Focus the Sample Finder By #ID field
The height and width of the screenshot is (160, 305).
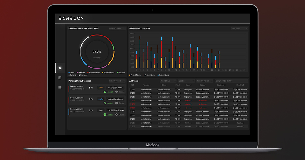point(231,81)
